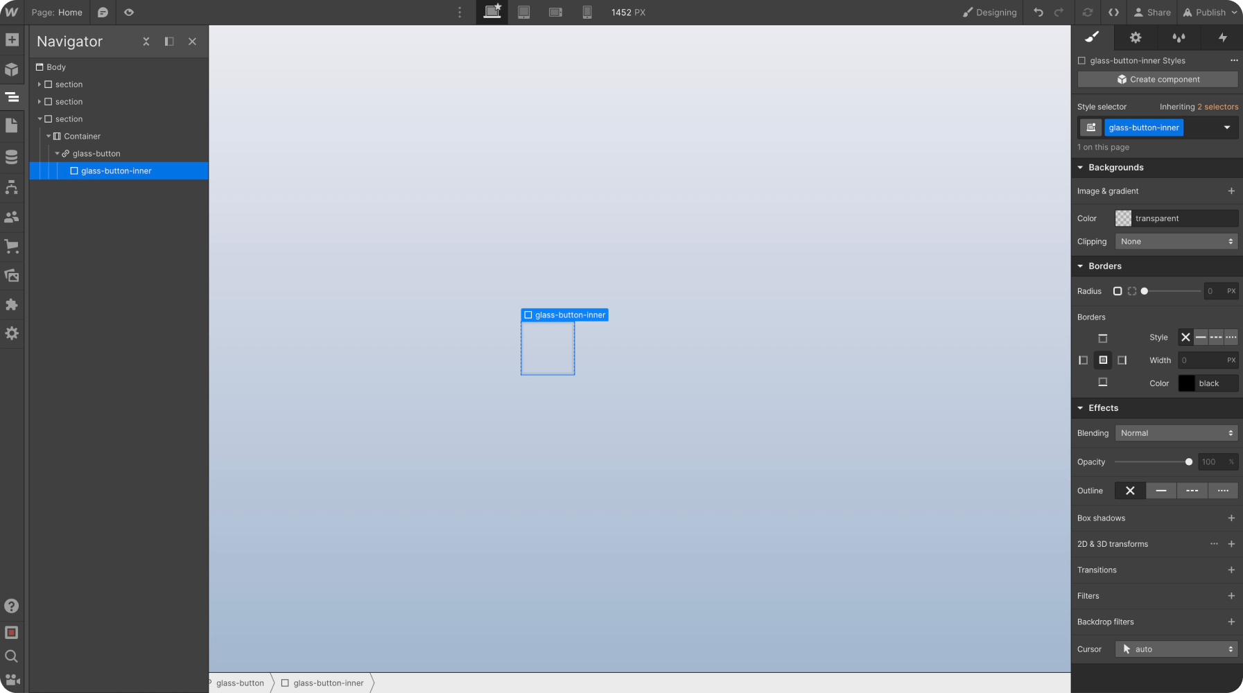Select the dashed border style

1215,337
